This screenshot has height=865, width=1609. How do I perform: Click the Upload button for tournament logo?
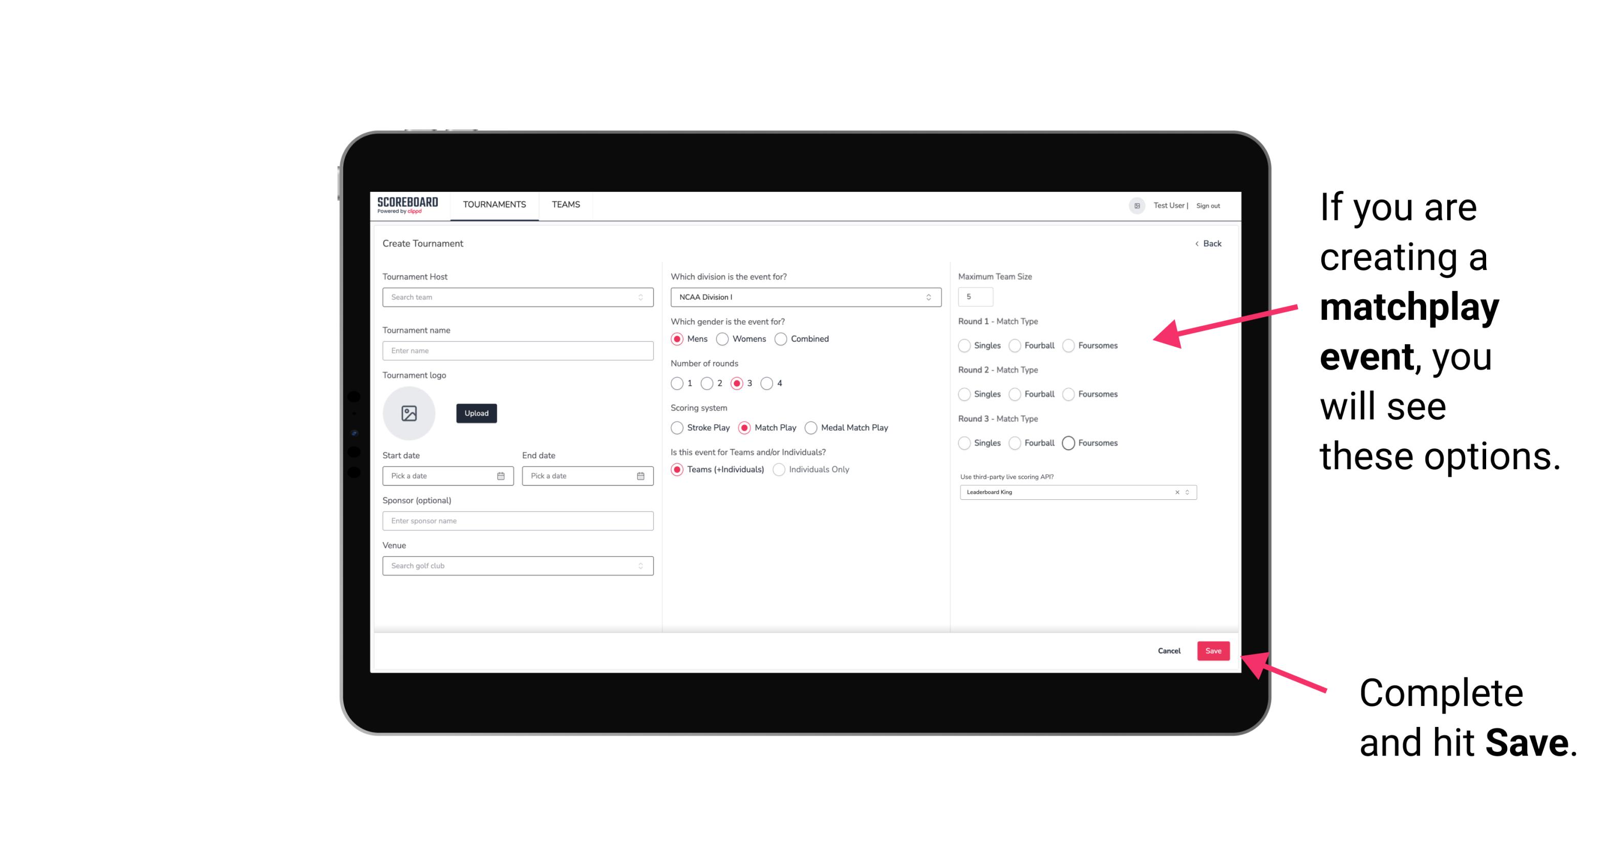(476, 413)
